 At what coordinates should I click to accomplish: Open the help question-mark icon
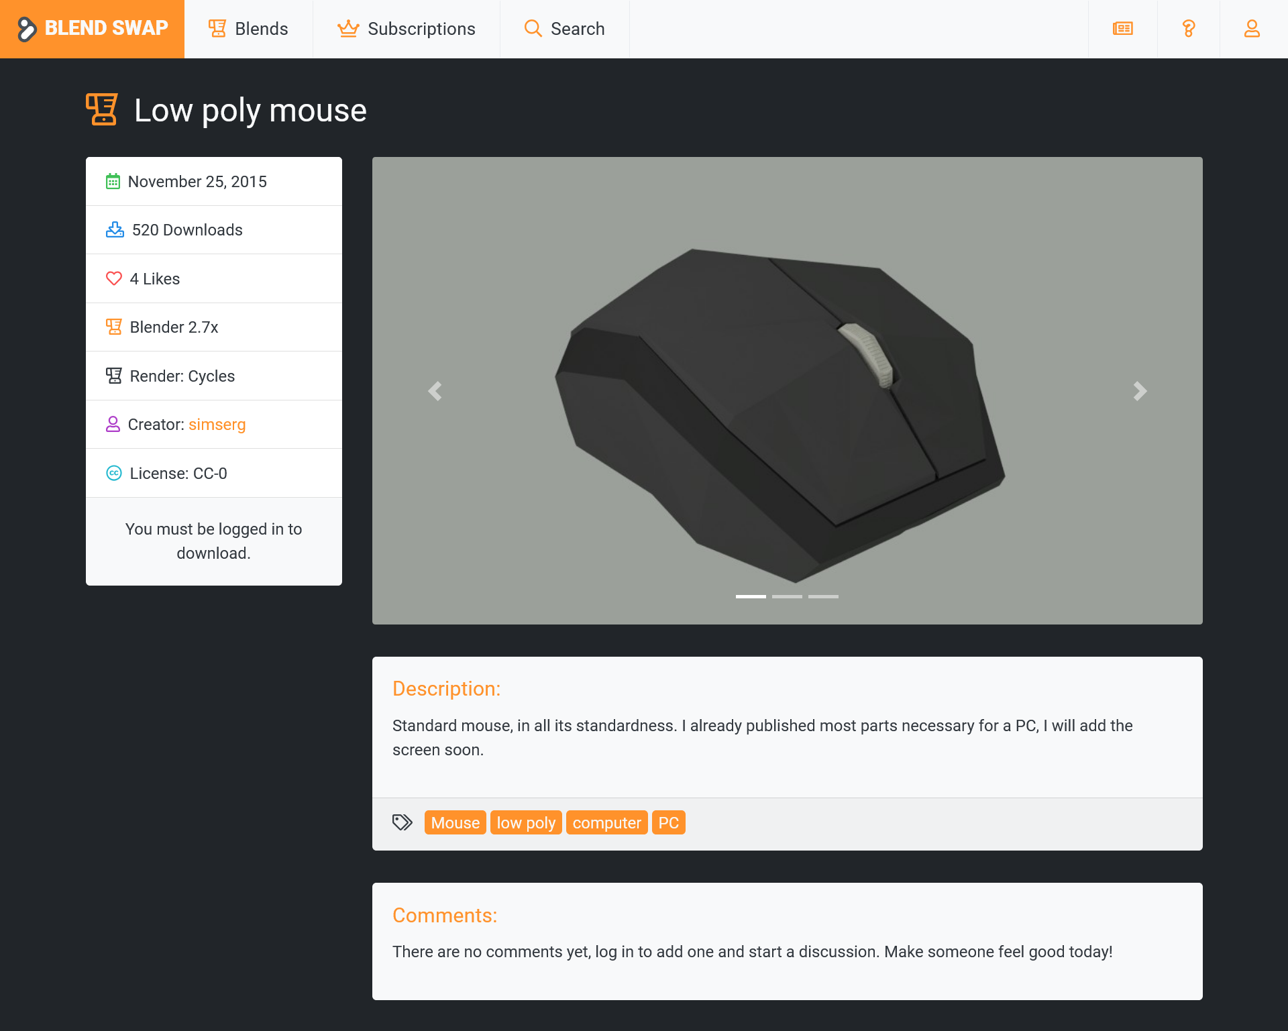[x=1188, y=28]
